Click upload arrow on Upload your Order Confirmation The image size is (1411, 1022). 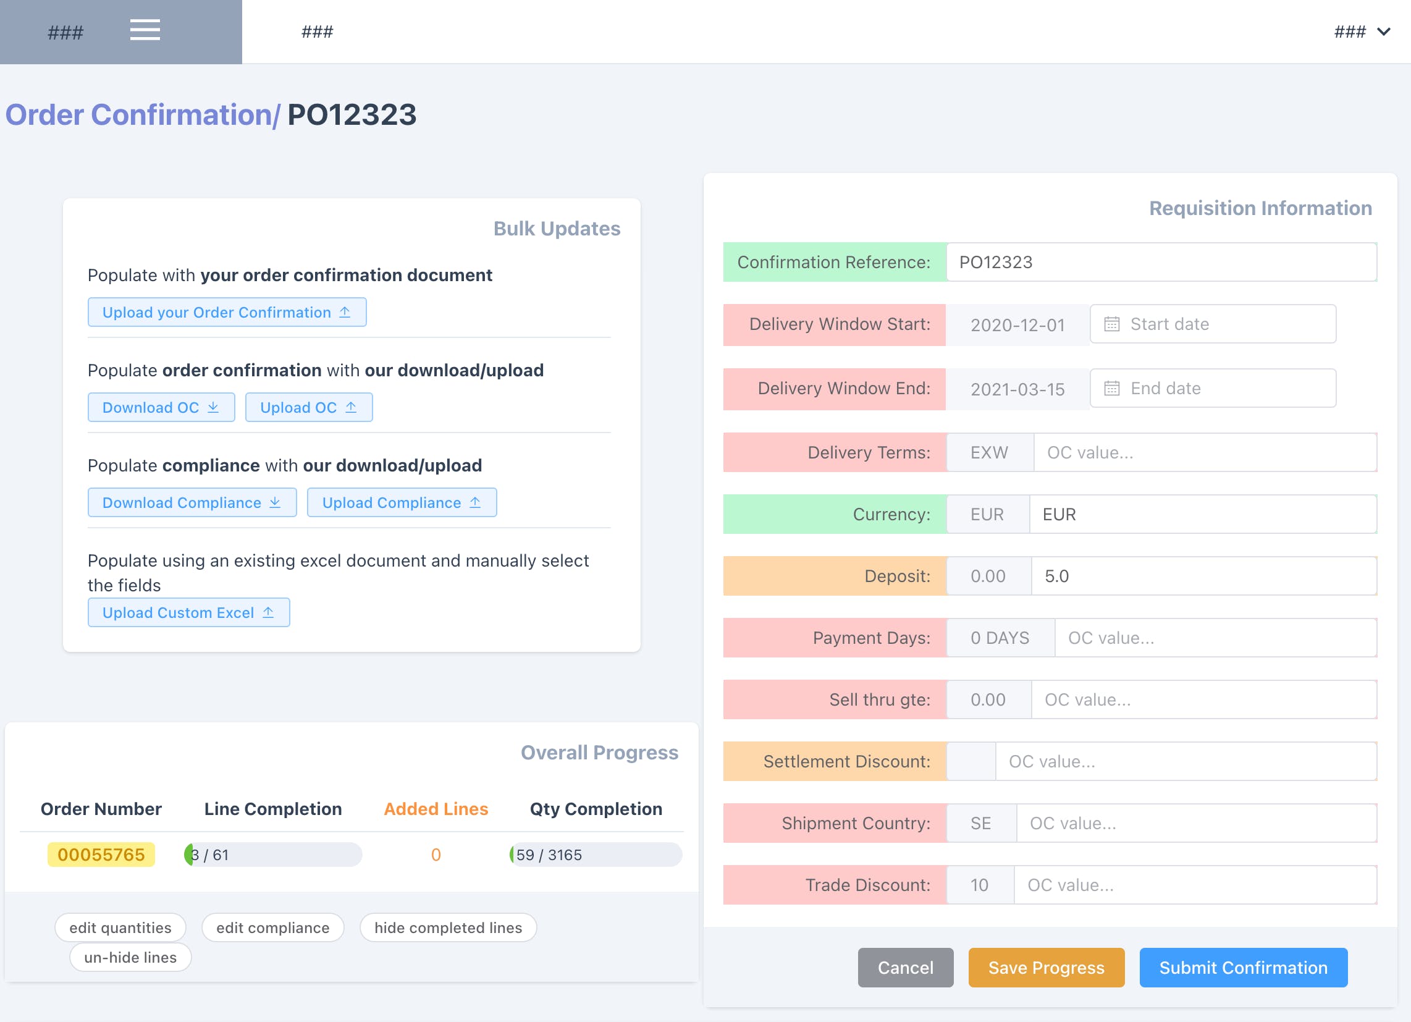coord(345,313)
